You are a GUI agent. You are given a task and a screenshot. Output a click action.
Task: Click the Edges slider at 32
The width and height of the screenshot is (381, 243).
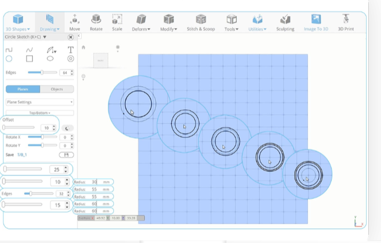pos(39,194)
